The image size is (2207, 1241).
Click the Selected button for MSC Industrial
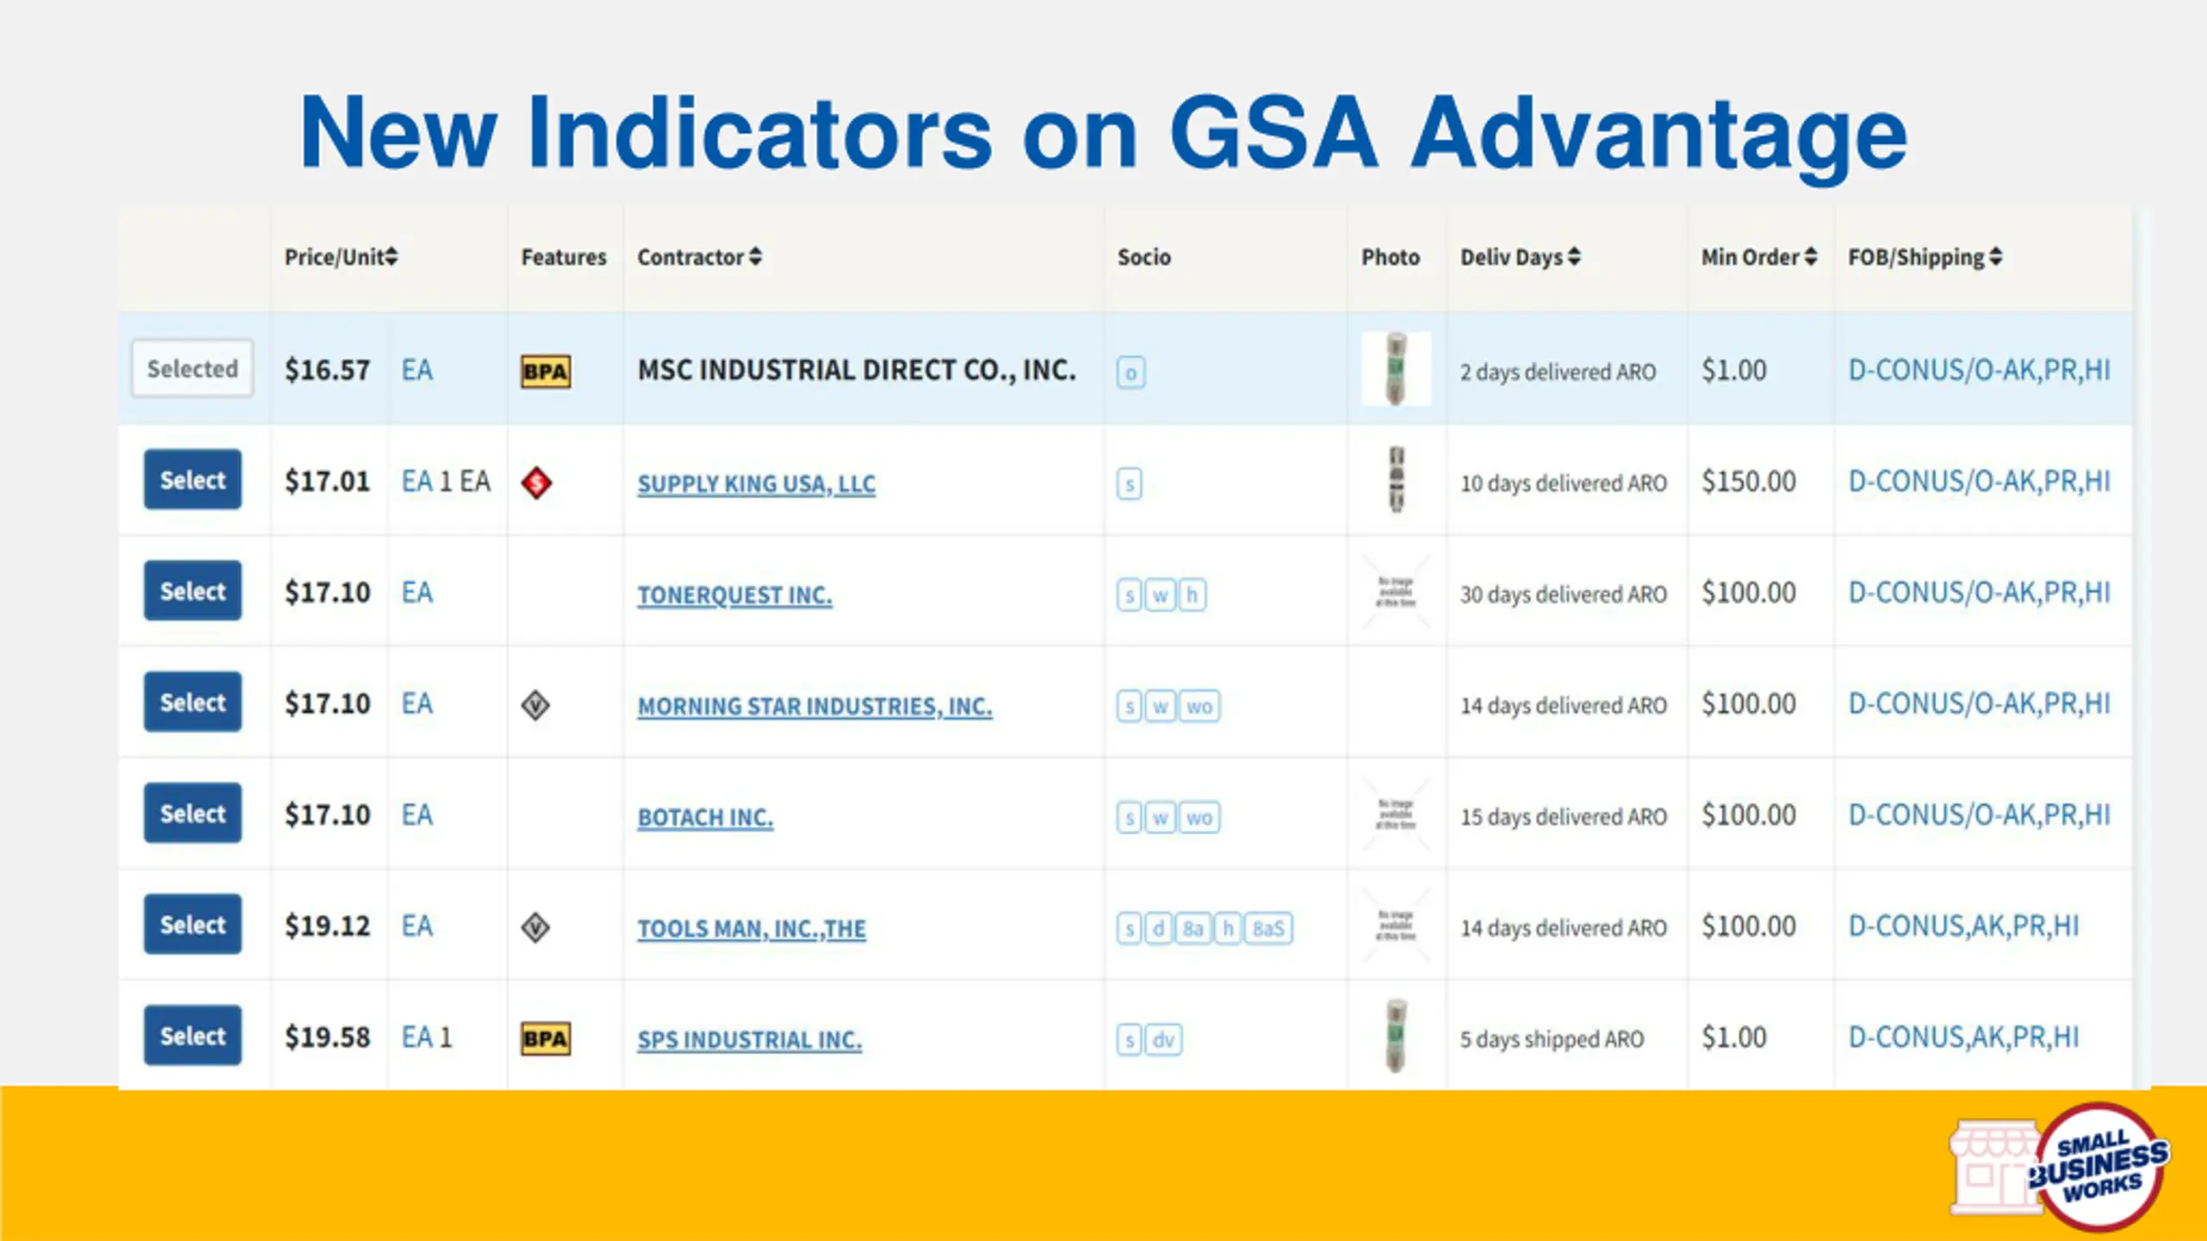click(192, 369)
